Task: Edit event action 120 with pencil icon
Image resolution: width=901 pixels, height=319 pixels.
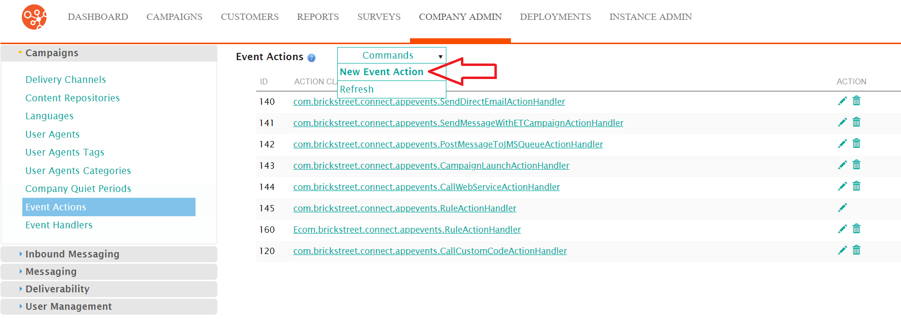Action: point(842,250)
